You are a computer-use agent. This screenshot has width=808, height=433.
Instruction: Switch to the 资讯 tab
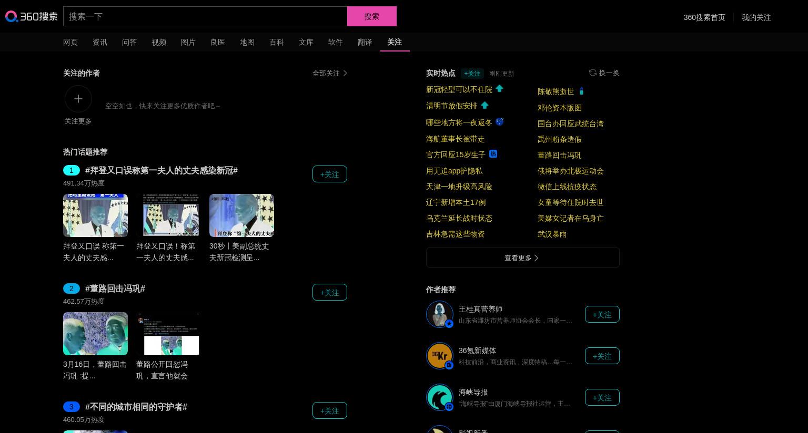[x=100, y=42]
